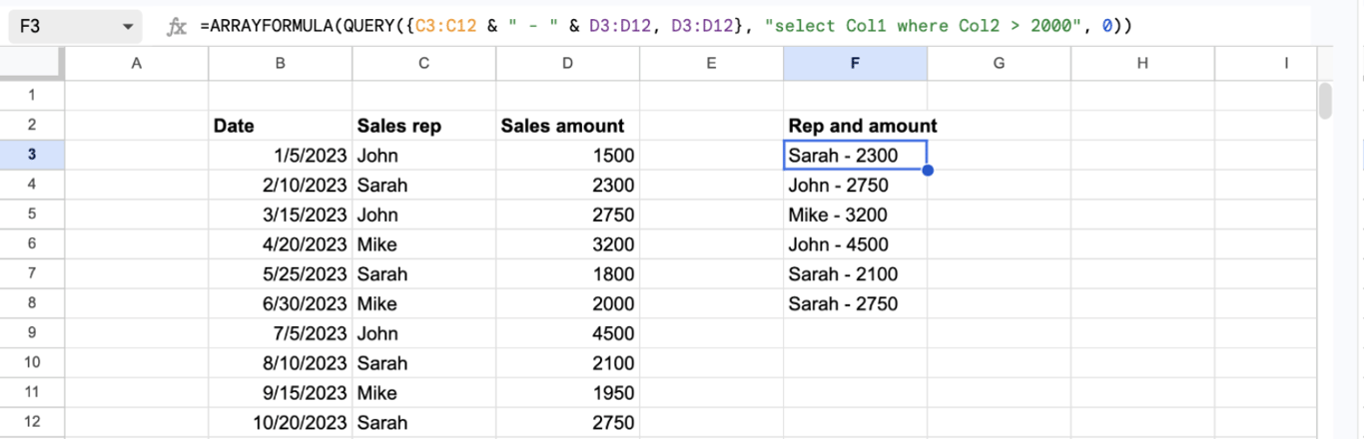Viewport: 1364px width, 439px height.
Task: Click 'Mike' sales rep in row 11
Action: pyautogui.click(x=424, y=392)
